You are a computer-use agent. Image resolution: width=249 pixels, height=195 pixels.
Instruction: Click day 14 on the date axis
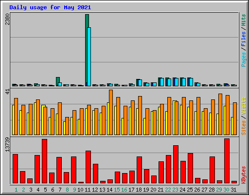pyautogui.click(x=109, y=190)
